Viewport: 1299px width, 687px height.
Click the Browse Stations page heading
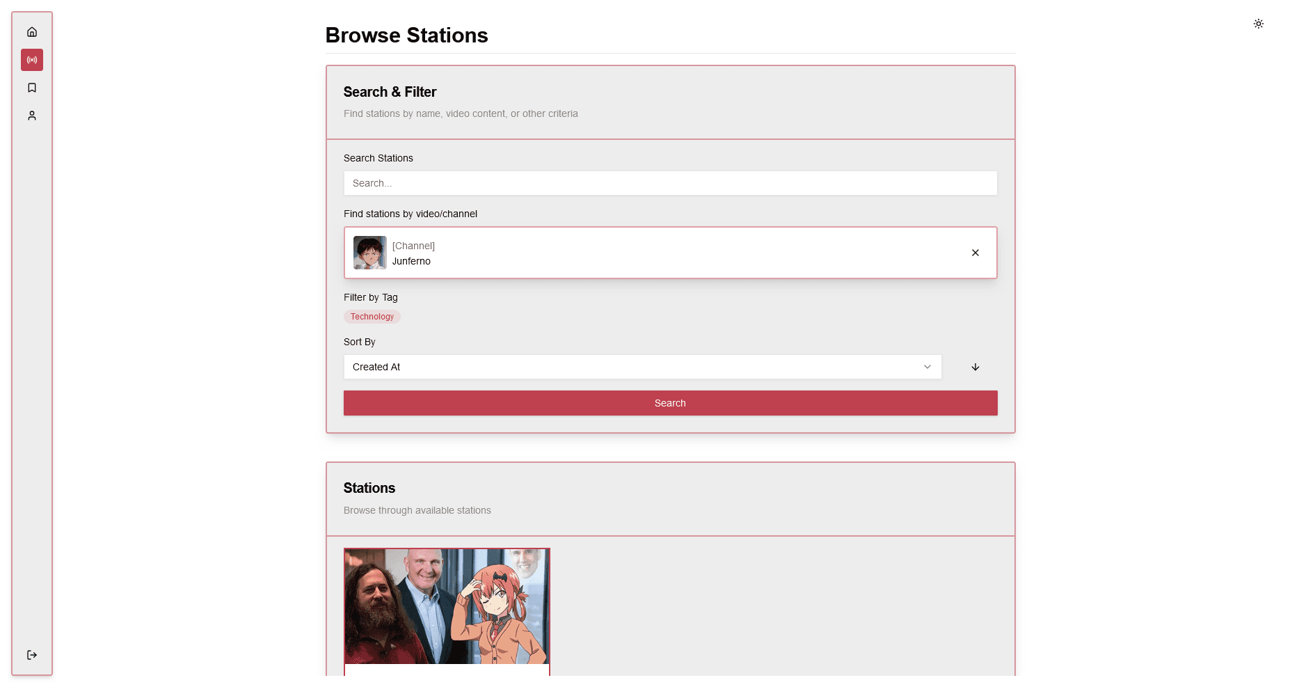tap(406, 35)
